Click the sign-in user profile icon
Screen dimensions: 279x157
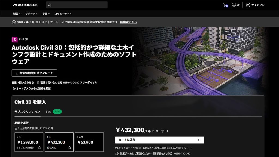(248, 5)
